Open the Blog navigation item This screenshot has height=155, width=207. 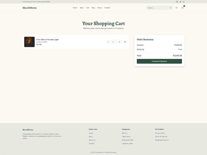[x=93, y=8]
